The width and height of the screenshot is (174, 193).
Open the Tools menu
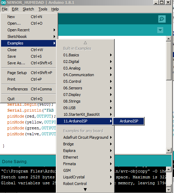coord(43,9)
